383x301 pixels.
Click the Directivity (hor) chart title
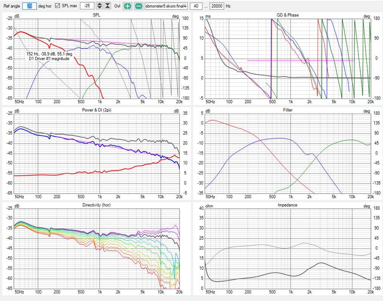pos(97,205)
